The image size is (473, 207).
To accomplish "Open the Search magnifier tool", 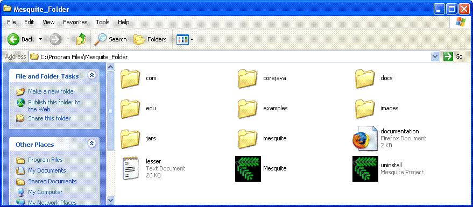I will point(110,39).
